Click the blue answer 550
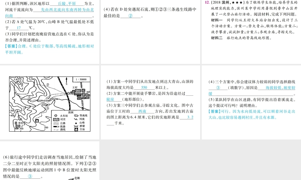 coord(144,87)
